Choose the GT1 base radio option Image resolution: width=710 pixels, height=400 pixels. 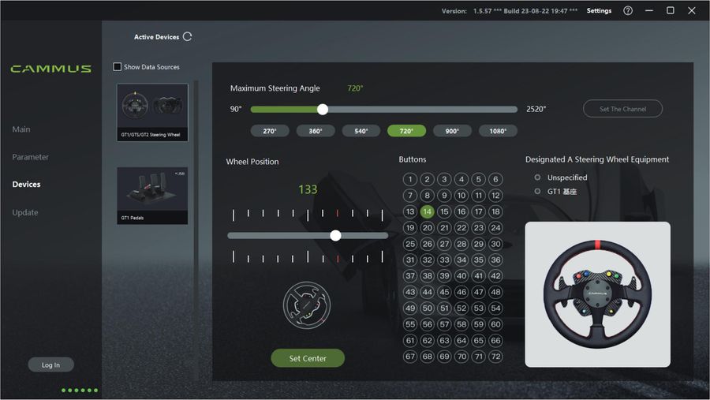coord(538,192)
